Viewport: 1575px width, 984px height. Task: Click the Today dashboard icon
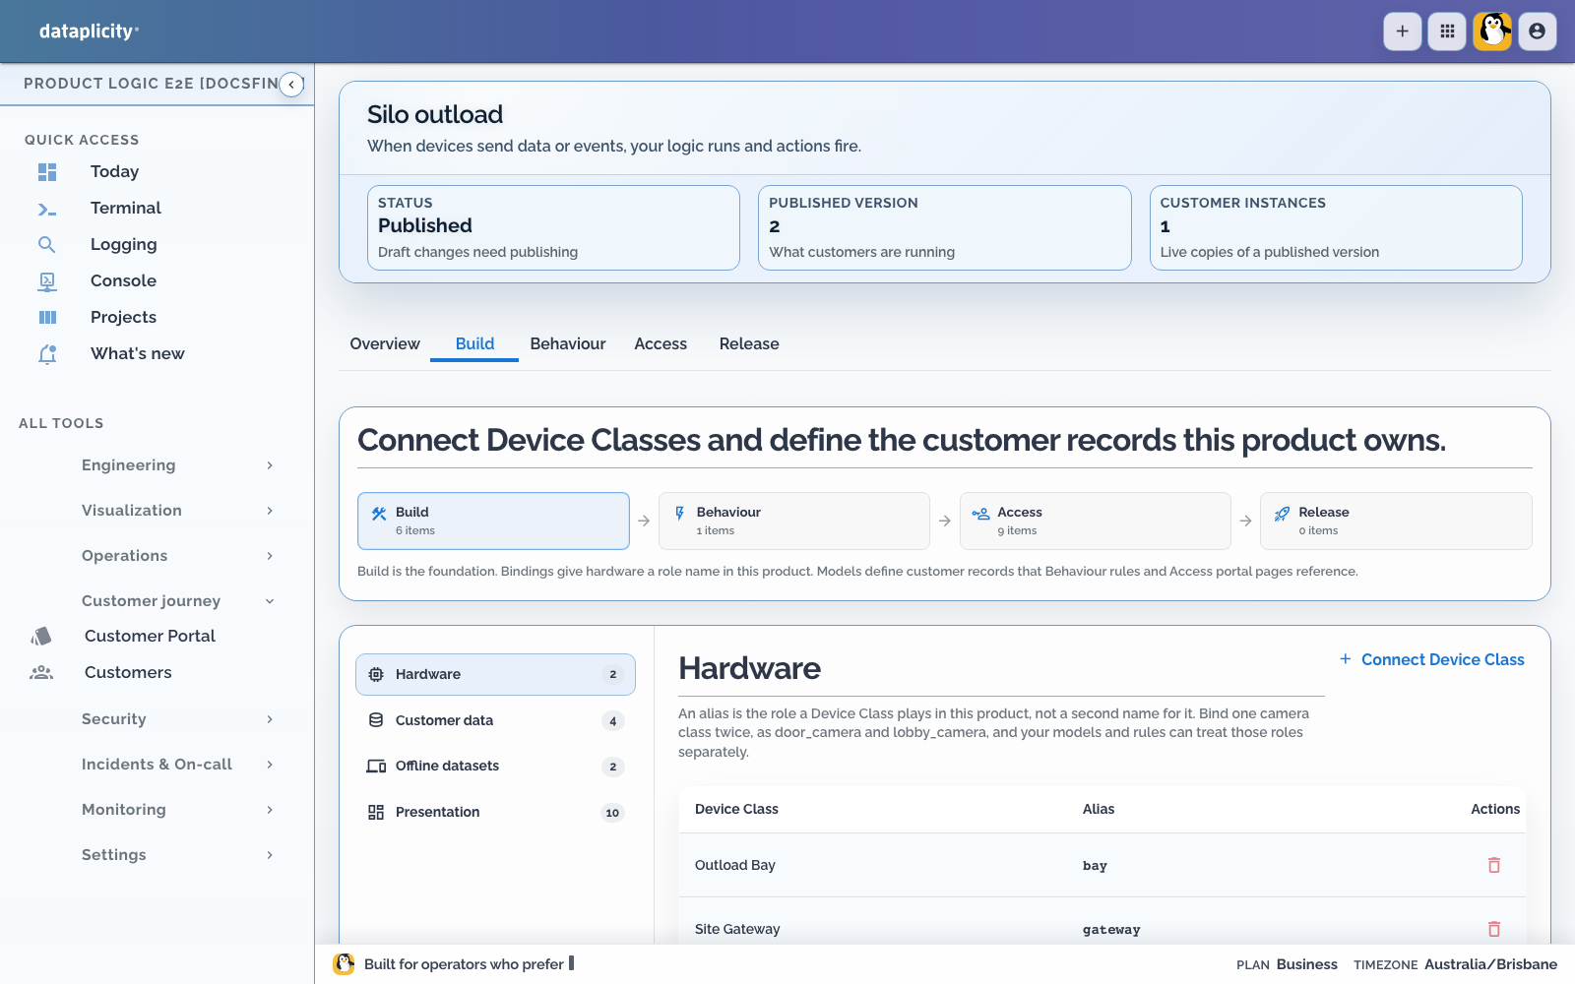tap(47, 172)
